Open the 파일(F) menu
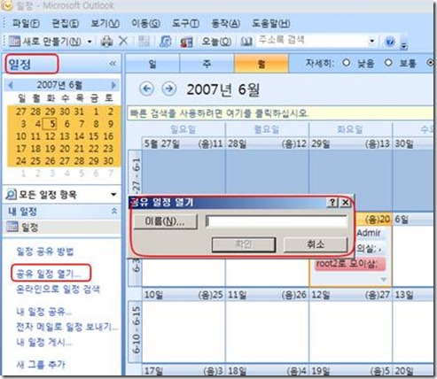 point(26,24)
